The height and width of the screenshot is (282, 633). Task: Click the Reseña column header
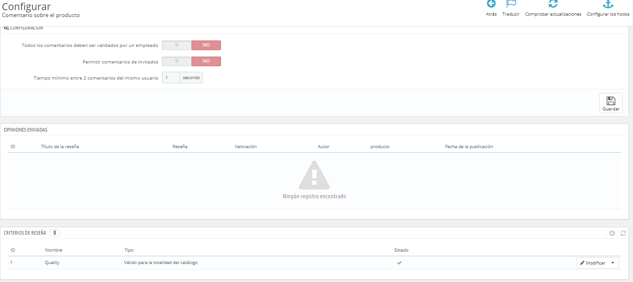point(180,147)
